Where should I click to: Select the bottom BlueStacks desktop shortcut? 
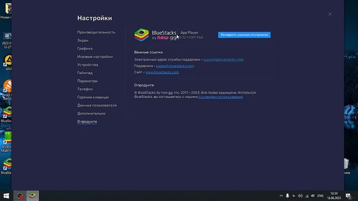7,166
